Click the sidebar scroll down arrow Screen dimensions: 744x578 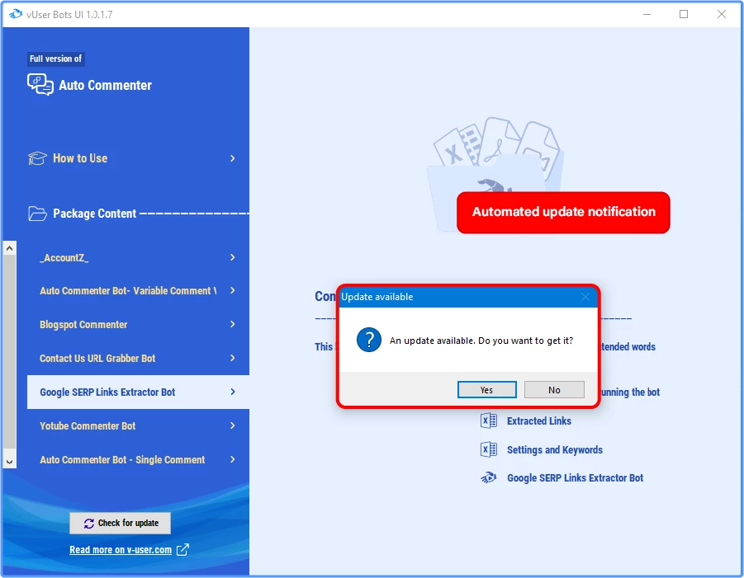[x=9, y=462]
